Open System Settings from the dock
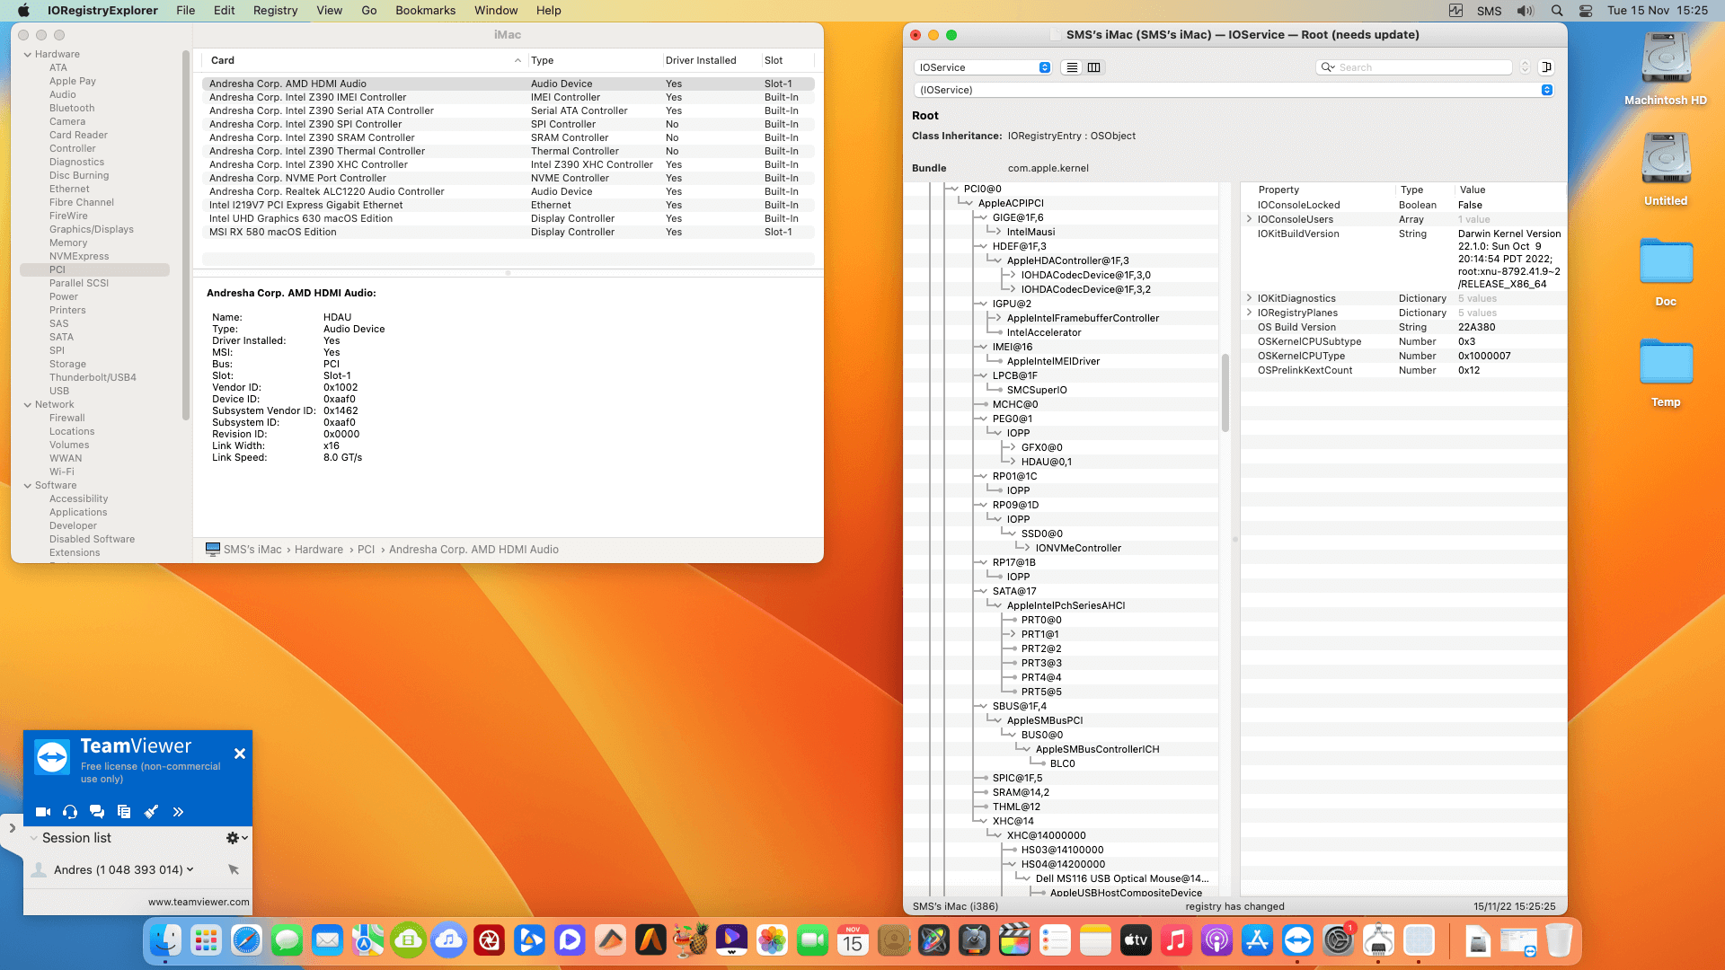The width and height of the screenshot is (1725, 970). point(1338,940)
